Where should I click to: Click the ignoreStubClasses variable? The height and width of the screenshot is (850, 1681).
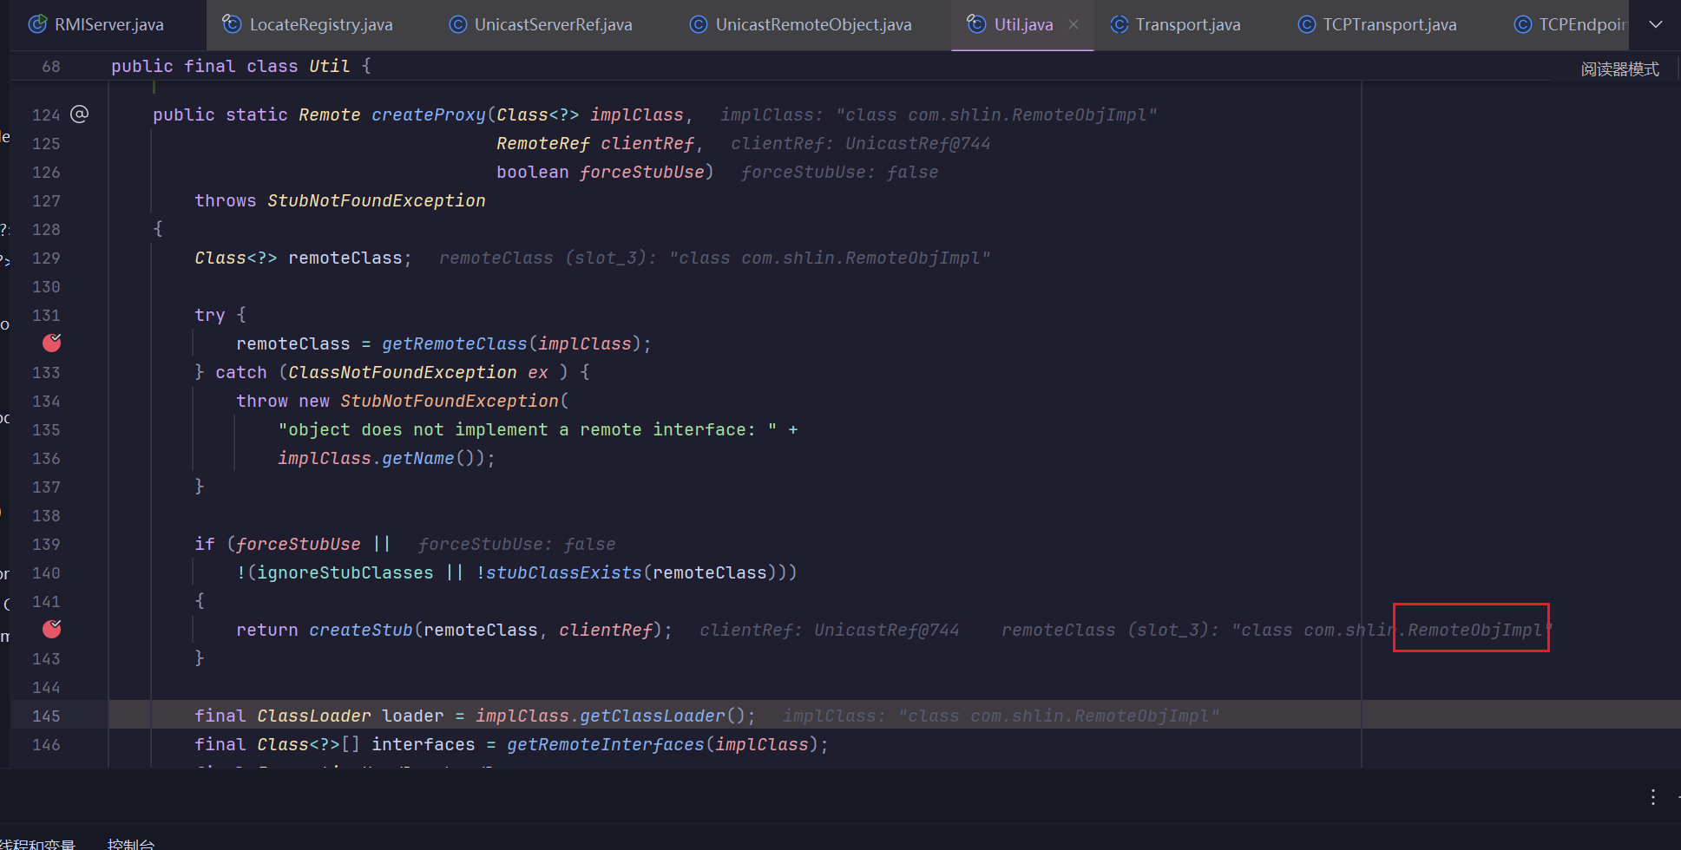(x=345, y=572)
